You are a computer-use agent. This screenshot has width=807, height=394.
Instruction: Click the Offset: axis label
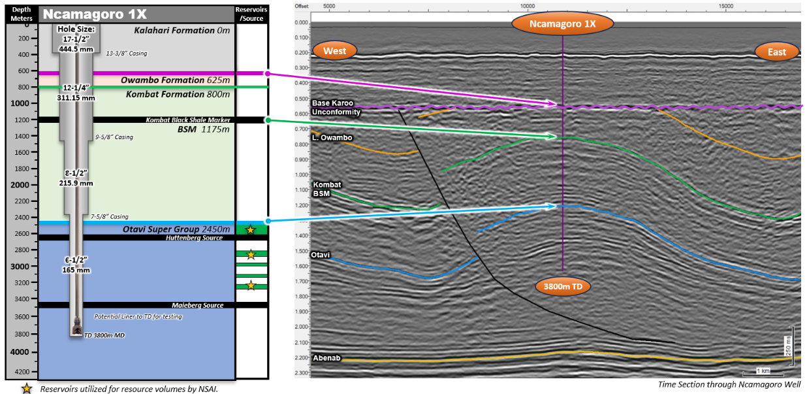coord(302,5)
